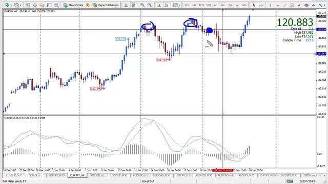Toggle the Data Window crosshair-style icon
Screen dimensions: 328x184
pyautogui.click(x=35, y=5)
